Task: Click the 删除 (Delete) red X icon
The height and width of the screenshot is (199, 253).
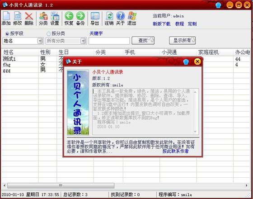Action: (x=29, y=18)
